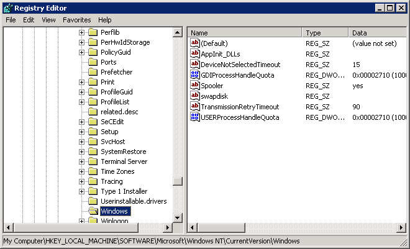Image resolution: width=410 pixels, height=249 pixels.
Task: Click the swapdisk value icon
Action: click(x=195, y=96)
